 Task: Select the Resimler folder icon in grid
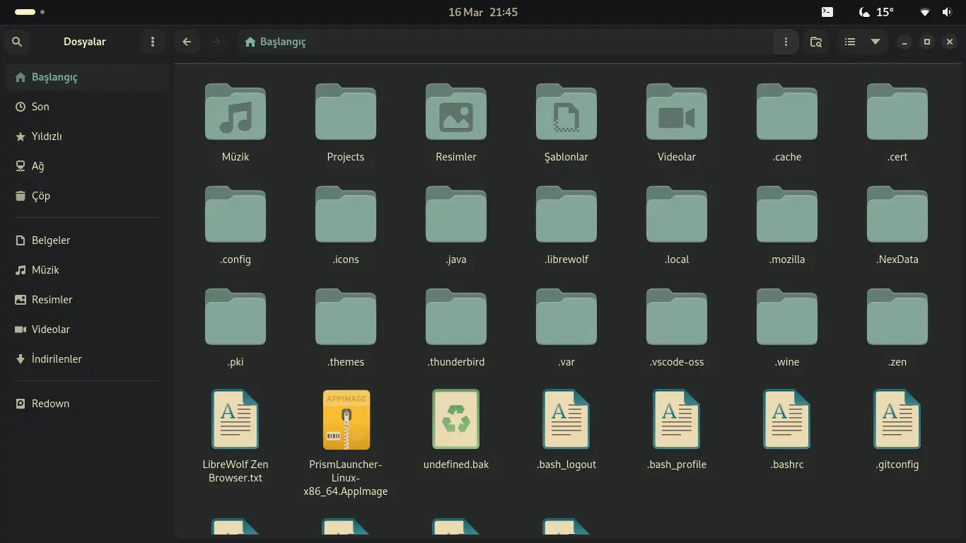(x=456, y=112)
